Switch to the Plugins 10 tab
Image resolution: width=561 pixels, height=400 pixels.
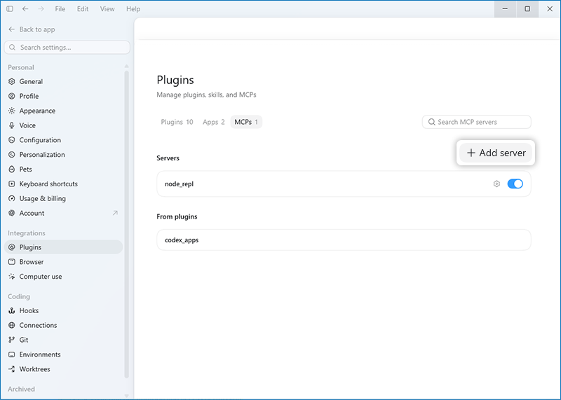click(x=177, y=122)
